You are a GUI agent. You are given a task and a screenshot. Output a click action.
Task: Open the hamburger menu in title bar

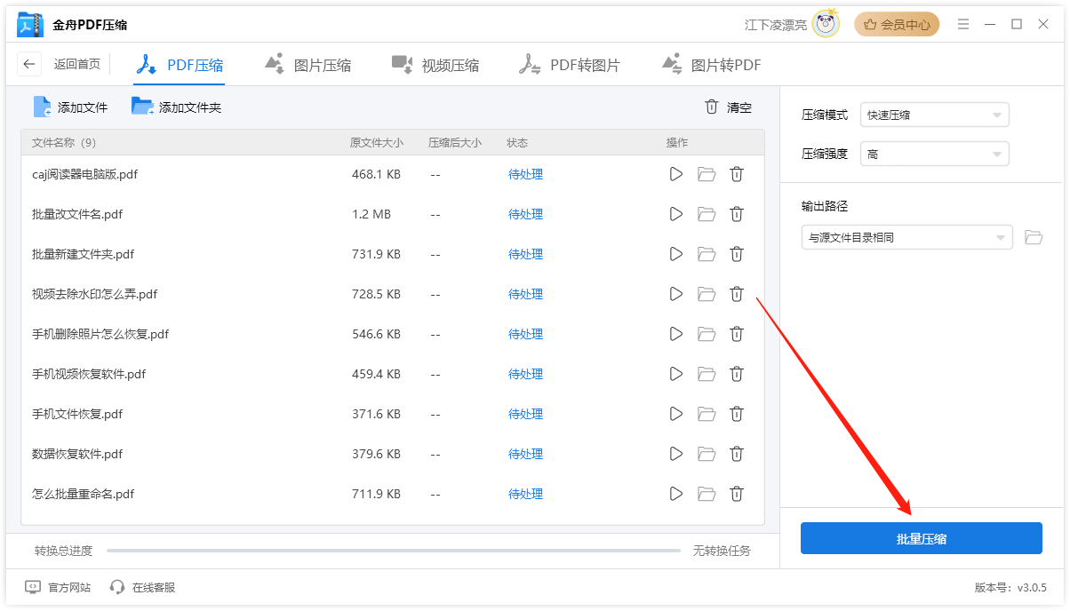coord(963,24)
